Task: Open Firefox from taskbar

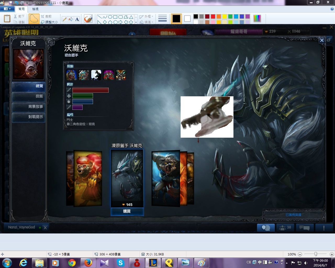Action: click(88, 263)
